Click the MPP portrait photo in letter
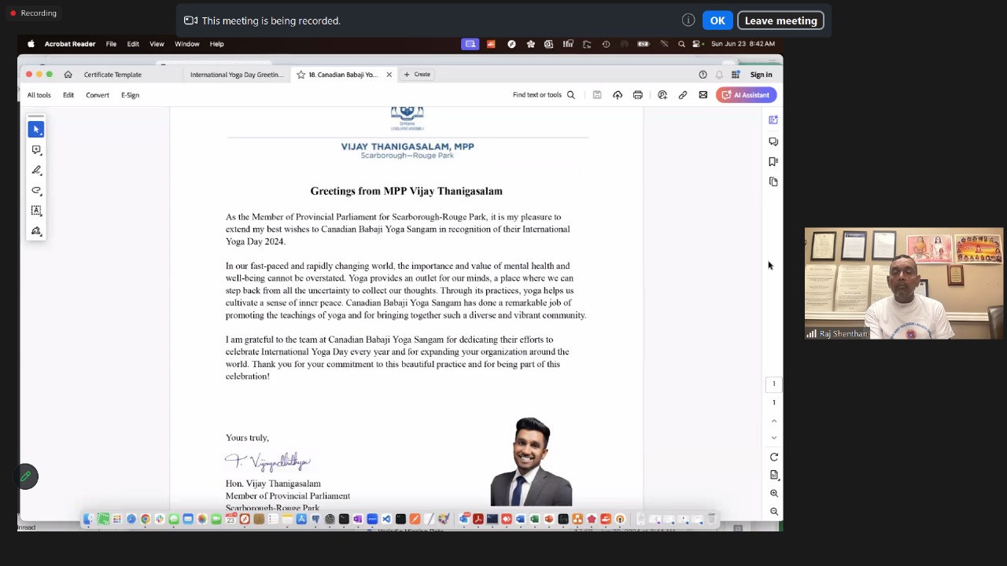Screen dimensions: 1007x566 point(532,462)
